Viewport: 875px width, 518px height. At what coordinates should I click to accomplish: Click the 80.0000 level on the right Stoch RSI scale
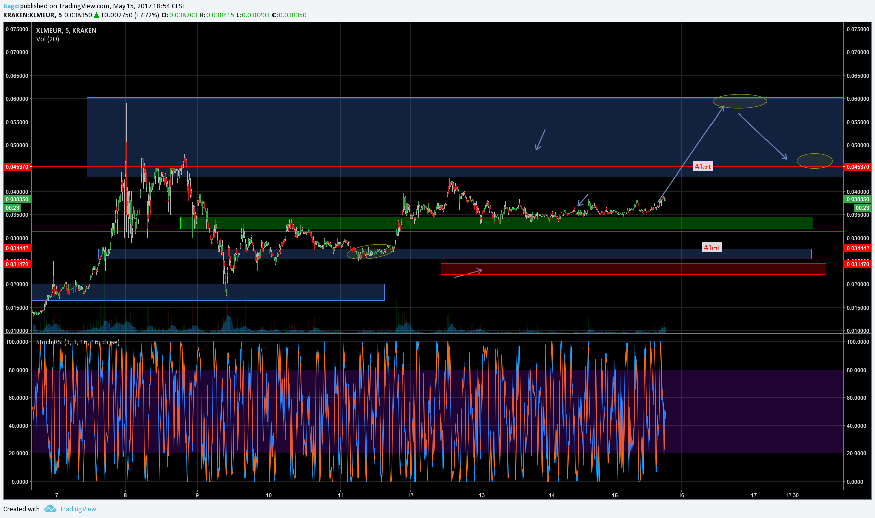pos(857,370)
